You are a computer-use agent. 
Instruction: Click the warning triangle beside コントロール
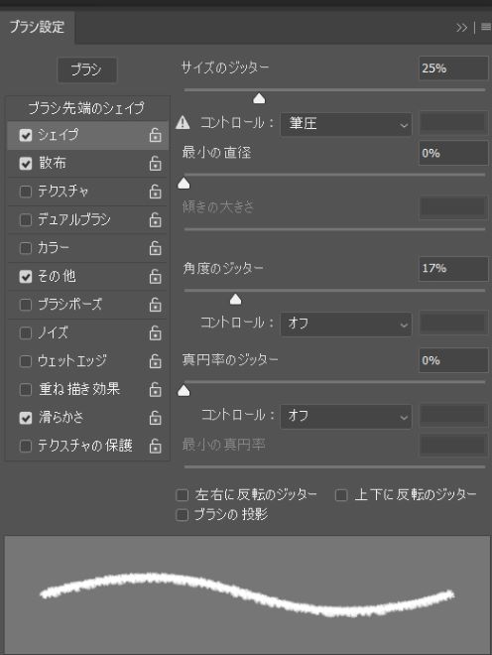coord(183,123)
